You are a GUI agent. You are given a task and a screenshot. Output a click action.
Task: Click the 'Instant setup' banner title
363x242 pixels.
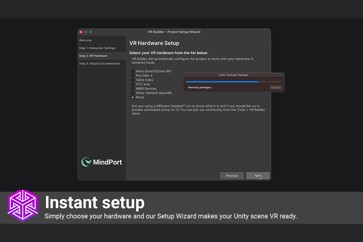tap(95, 202)
